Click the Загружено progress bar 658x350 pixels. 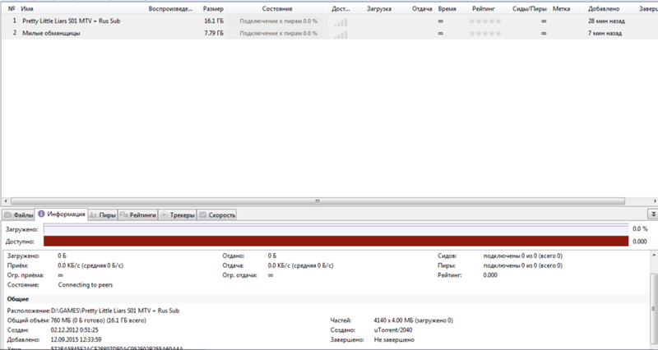point(336,229)
